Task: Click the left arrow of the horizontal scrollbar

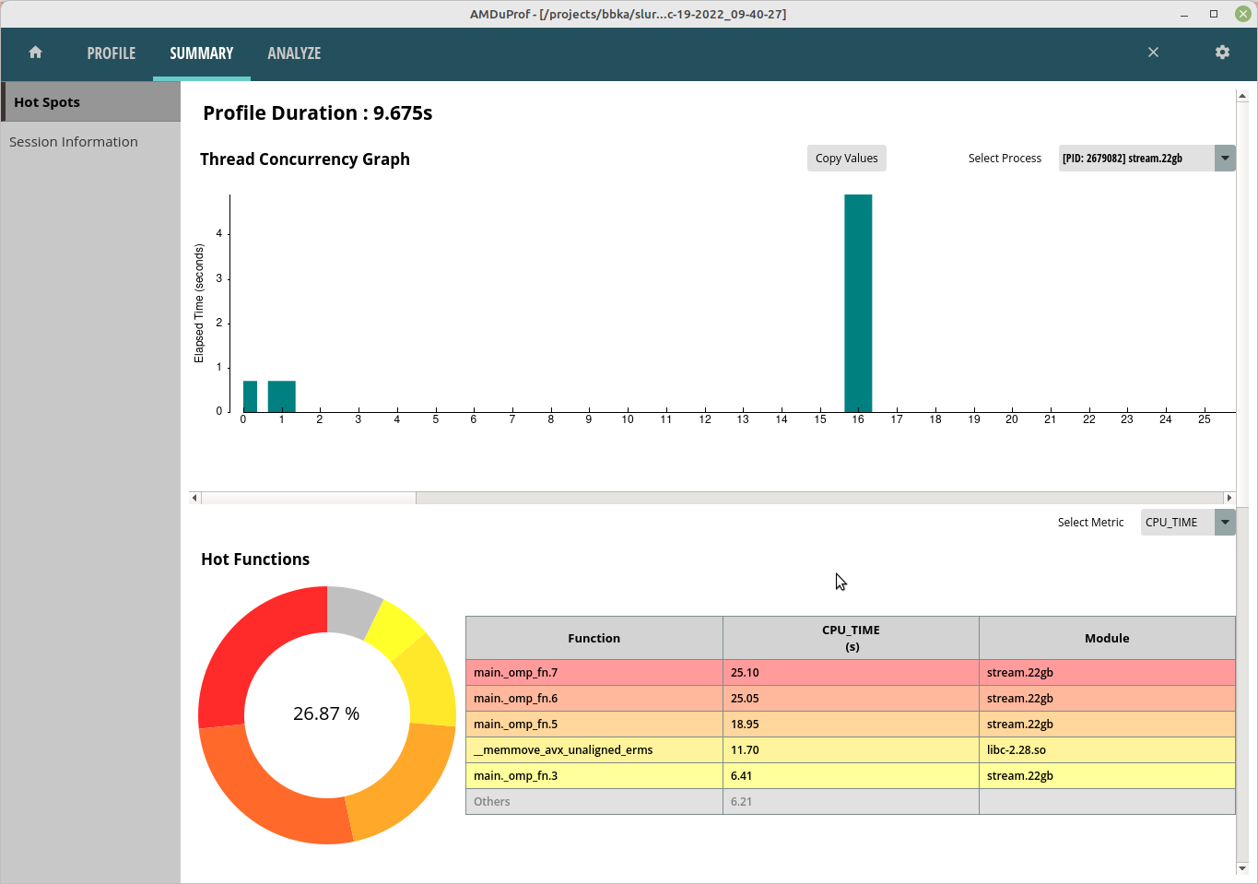Action: [194, 497]
